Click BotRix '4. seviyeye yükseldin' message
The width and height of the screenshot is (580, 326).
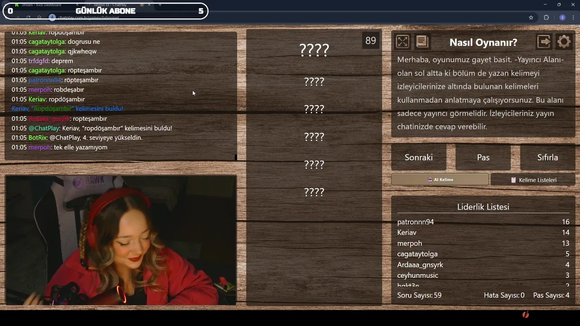[x=77, y=138]
